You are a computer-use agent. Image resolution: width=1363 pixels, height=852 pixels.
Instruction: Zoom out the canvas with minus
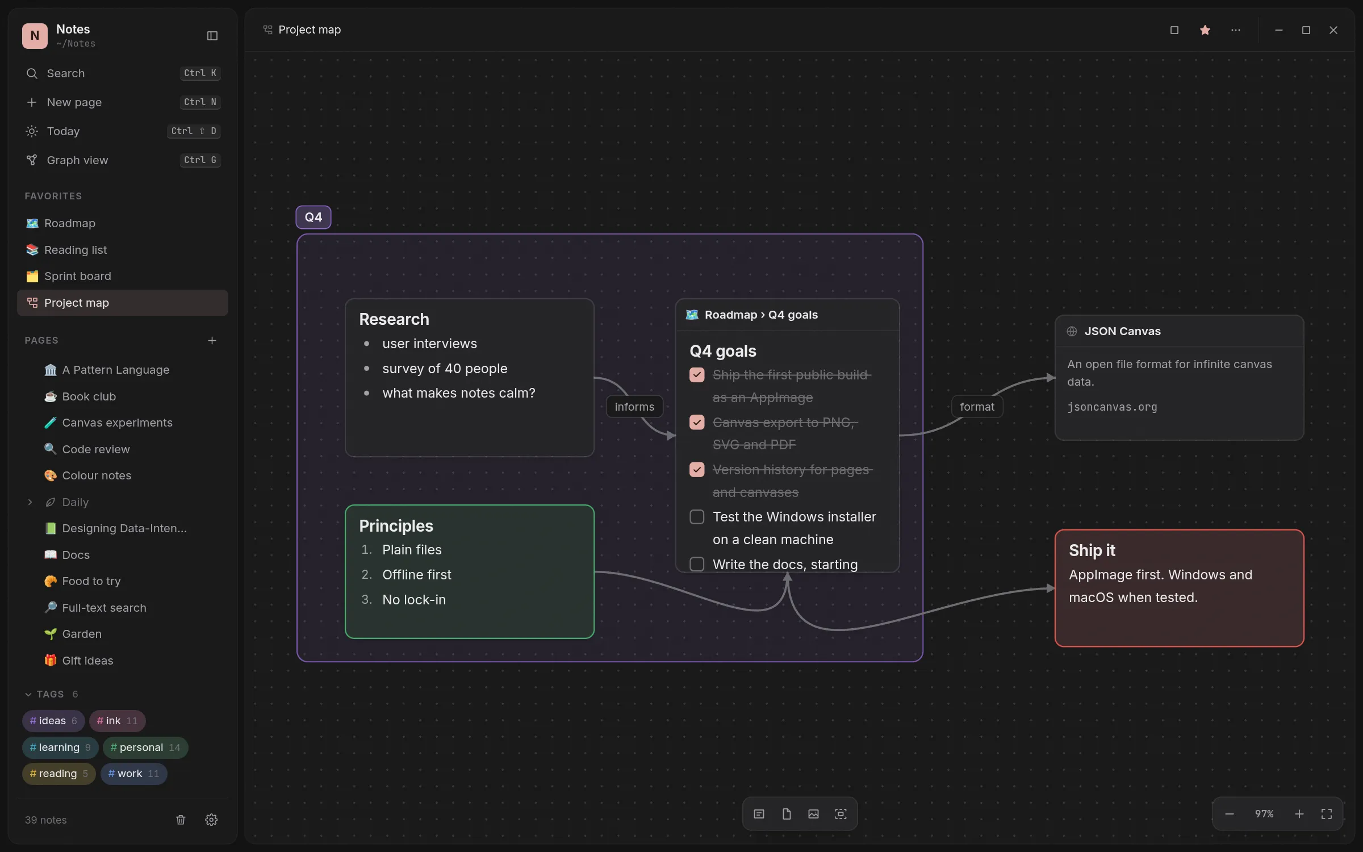click(x=1230, y=814)
